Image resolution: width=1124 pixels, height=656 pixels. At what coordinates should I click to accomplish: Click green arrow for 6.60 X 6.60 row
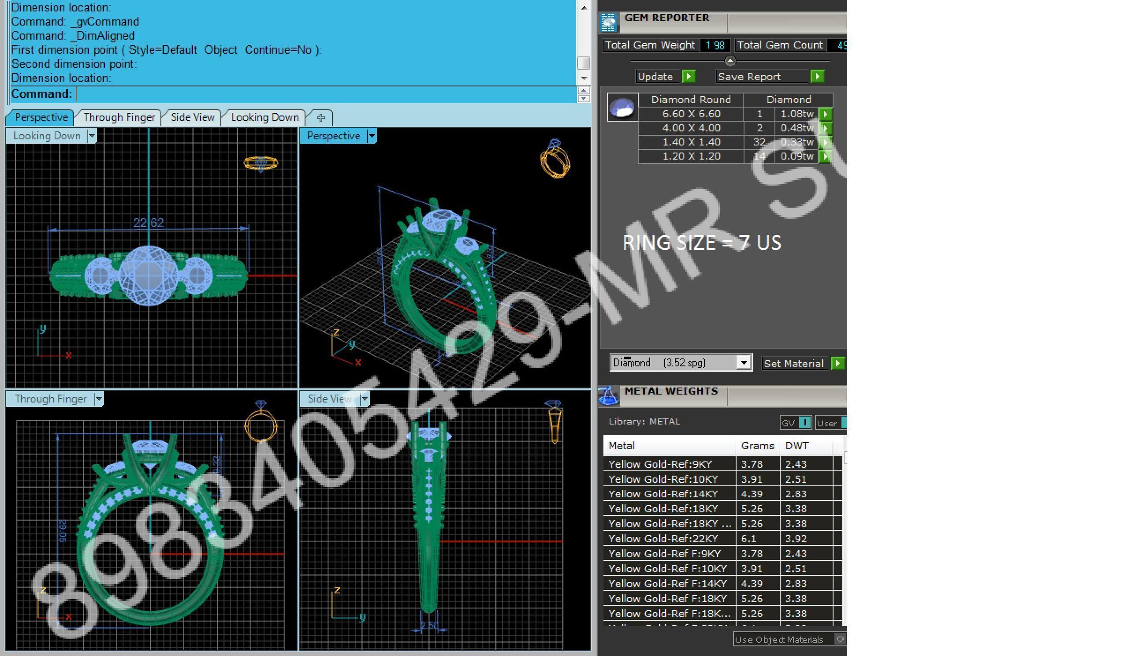pos(825,114)
